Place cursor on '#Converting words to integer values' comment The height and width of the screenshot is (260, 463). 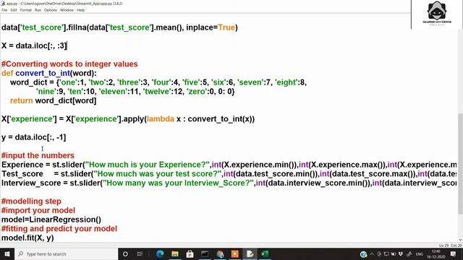pos(69,64)
